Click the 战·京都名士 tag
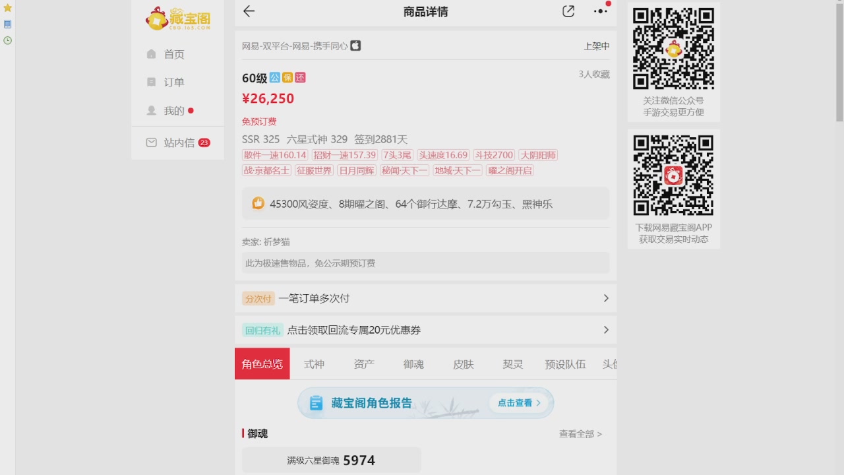The width and height of the screenshot is (844, 475). 266,170
